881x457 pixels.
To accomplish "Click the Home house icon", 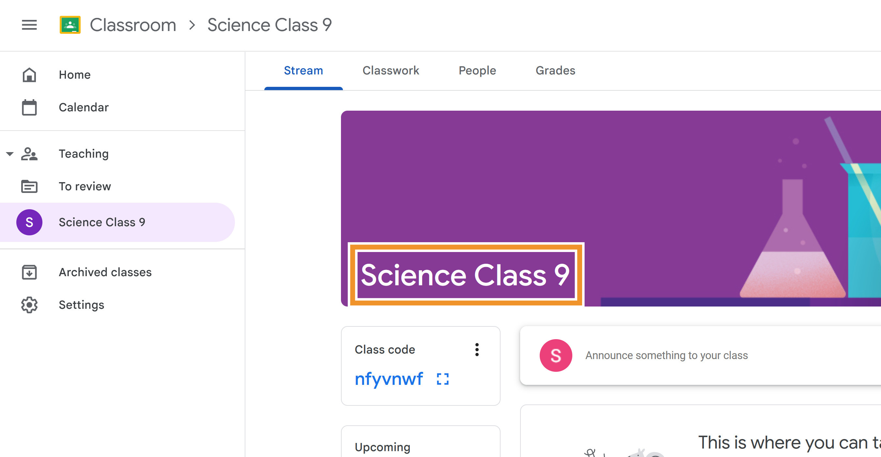I will tap(29, 74).
